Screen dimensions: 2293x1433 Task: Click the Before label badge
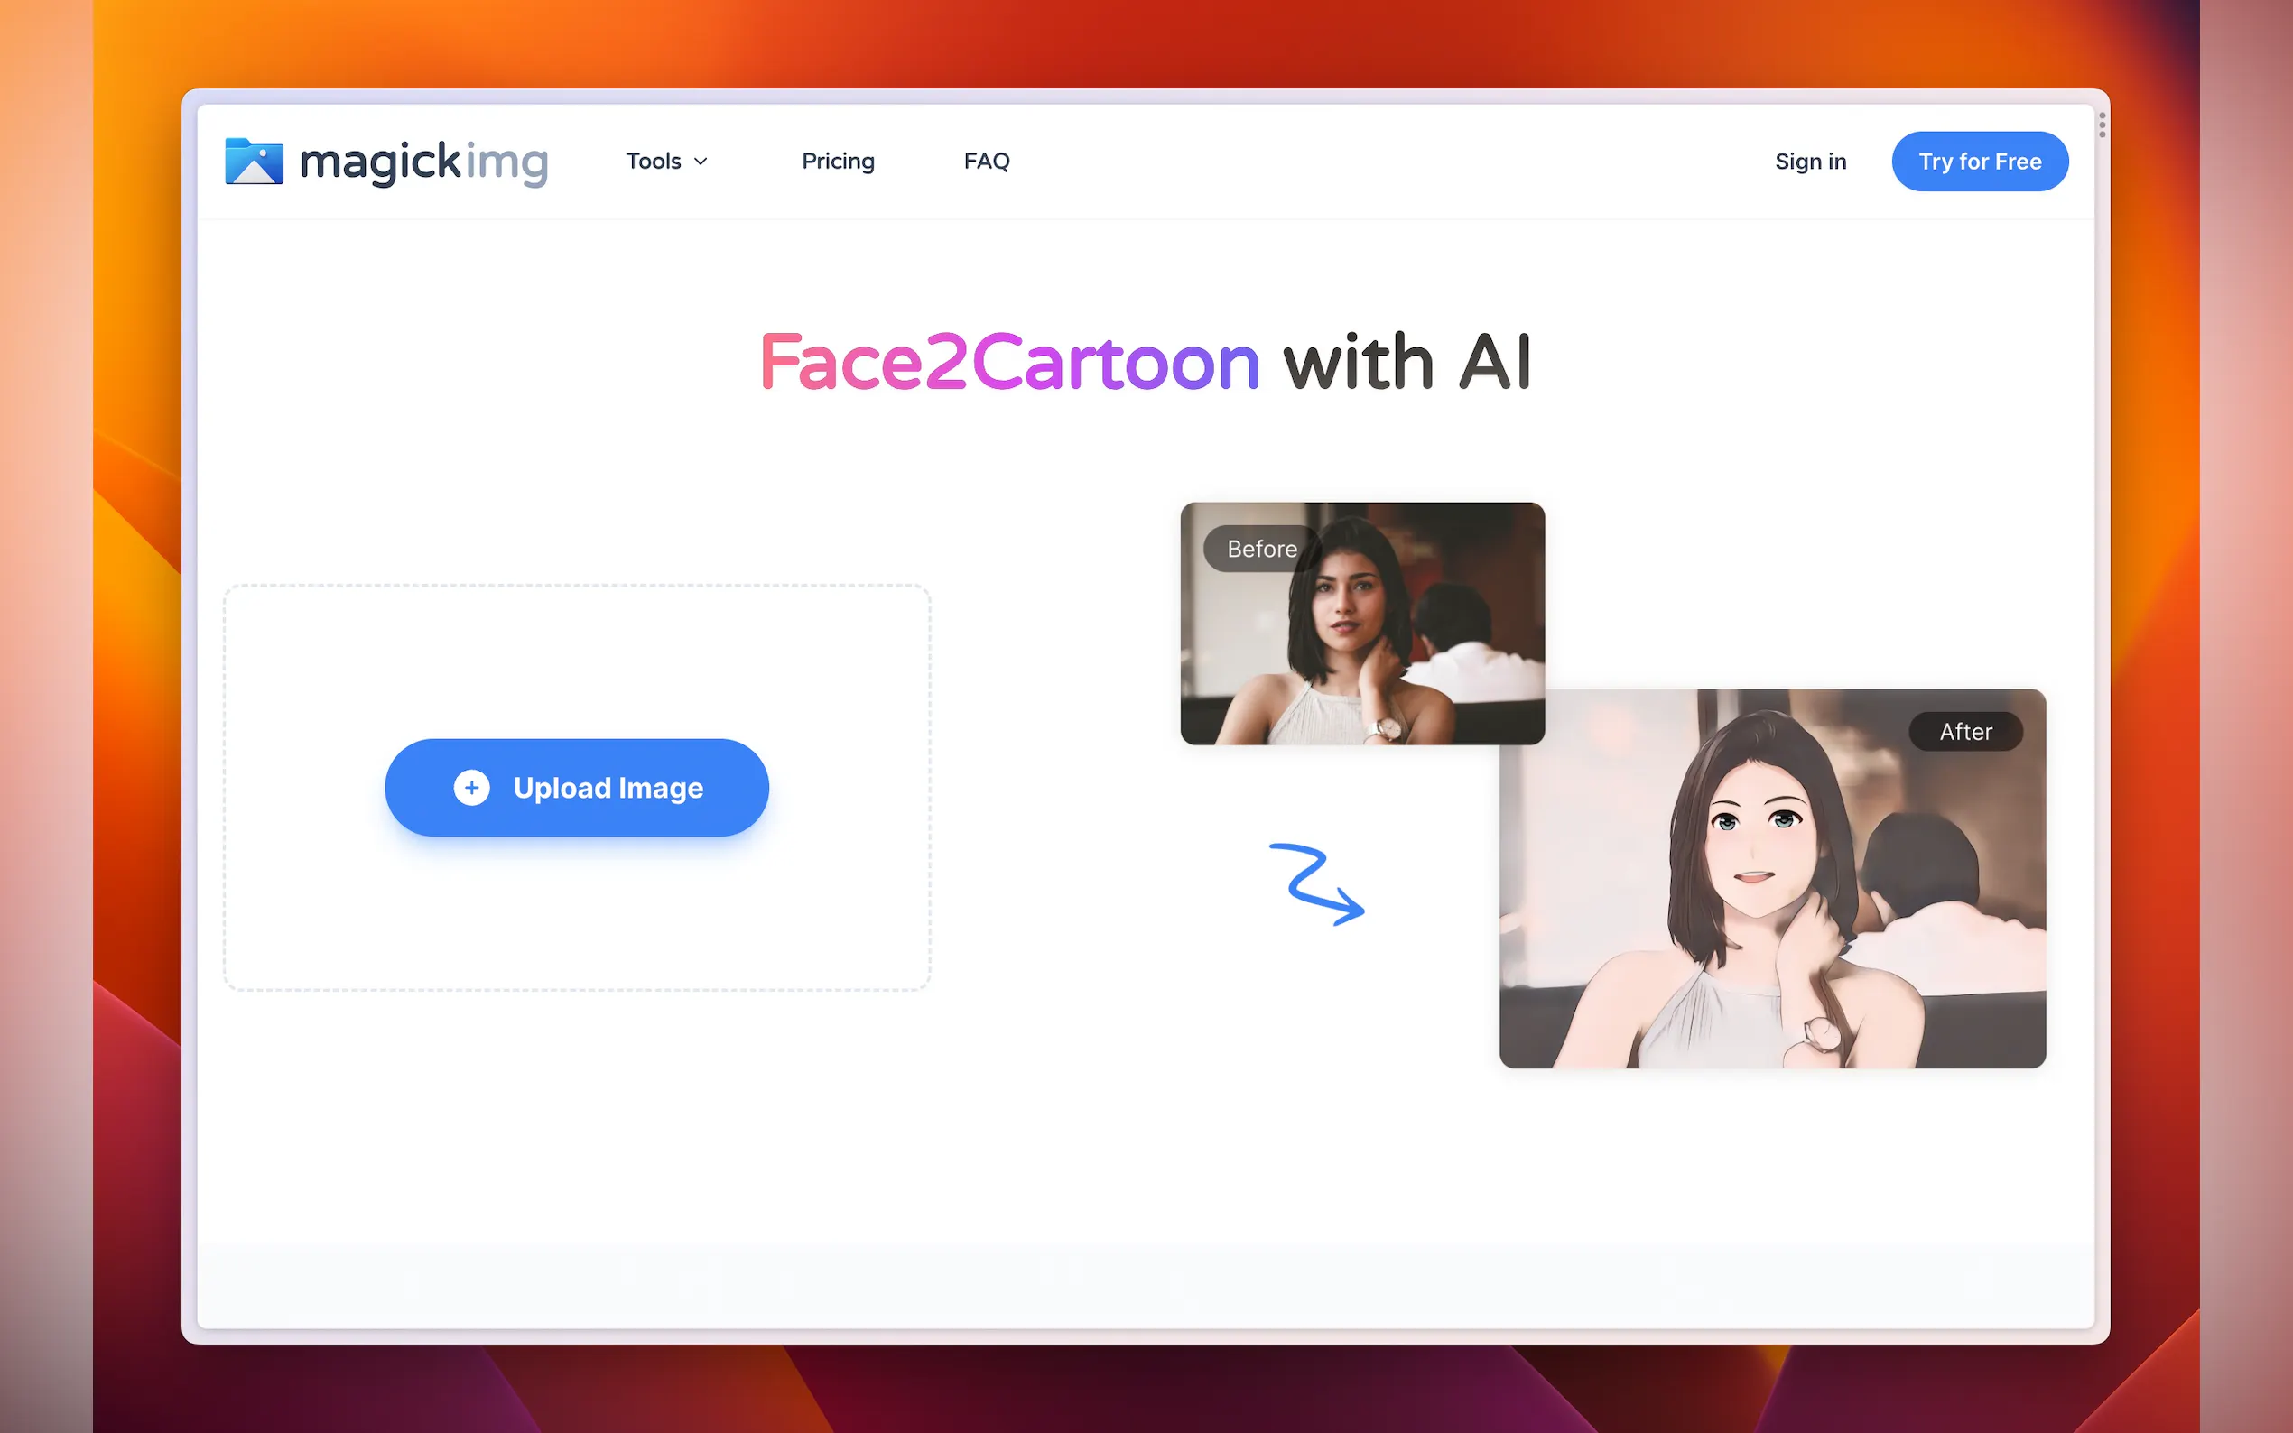click(1261, 549)
